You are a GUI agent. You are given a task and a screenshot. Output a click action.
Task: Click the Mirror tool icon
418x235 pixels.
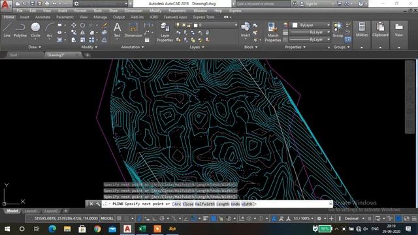point(83,33)
